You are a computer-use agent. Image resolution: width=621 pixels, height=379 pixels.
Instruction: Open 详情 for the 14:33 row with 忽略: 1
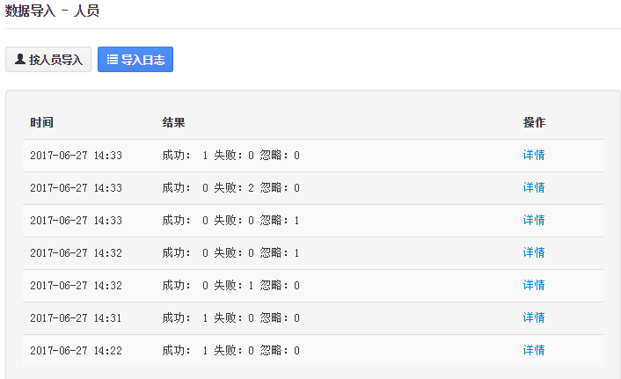click(x=534, y=221)
